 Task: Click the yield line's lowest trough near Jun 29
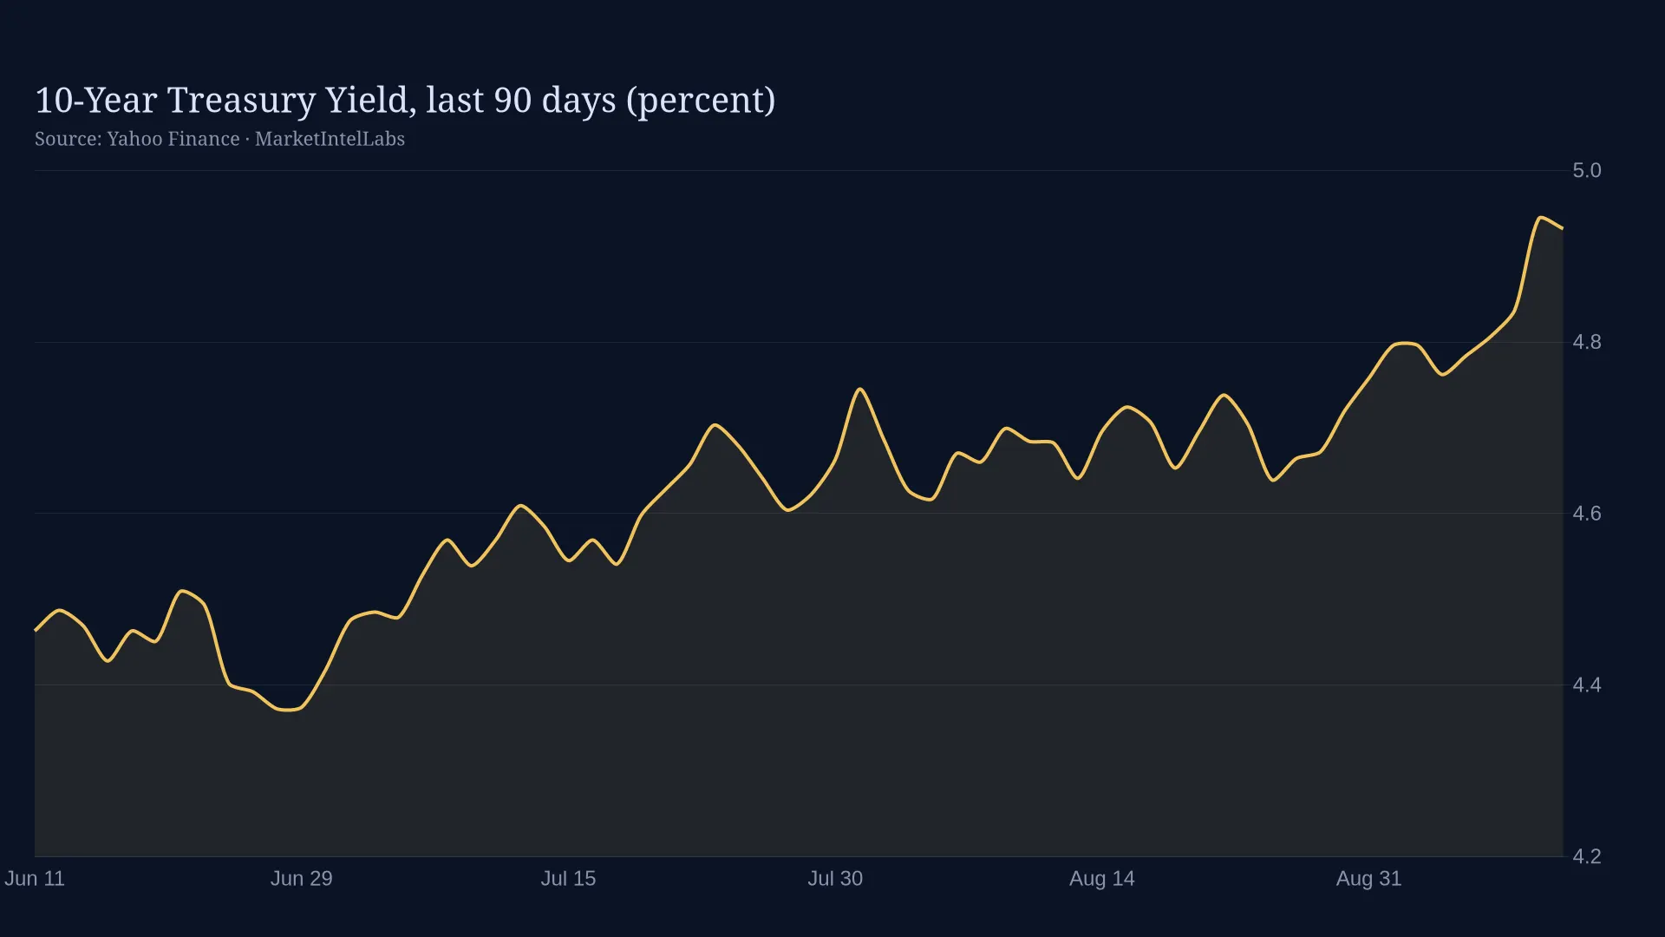pos(288,710)
